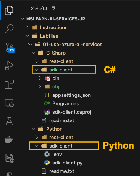This screenshot has width=140, height=176.
Task: Open the .env file
Action: click(57, 154)
